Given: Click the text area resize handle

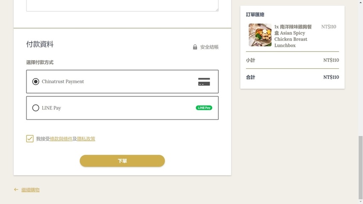Looking at the screenshot, I should 217,9.
